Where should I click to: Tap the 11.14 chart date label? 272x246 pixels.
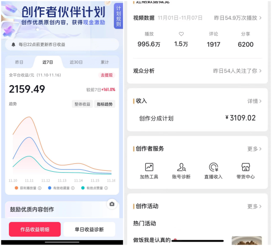click(x=78, y=181)
